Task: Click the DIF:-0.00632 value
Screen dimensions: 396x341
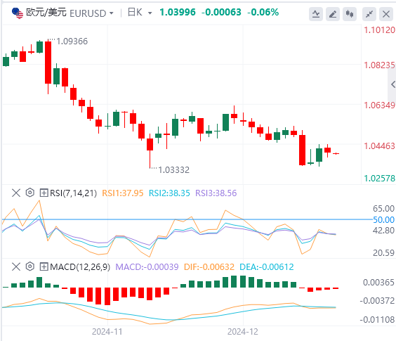Action: (x=209, y=267)
